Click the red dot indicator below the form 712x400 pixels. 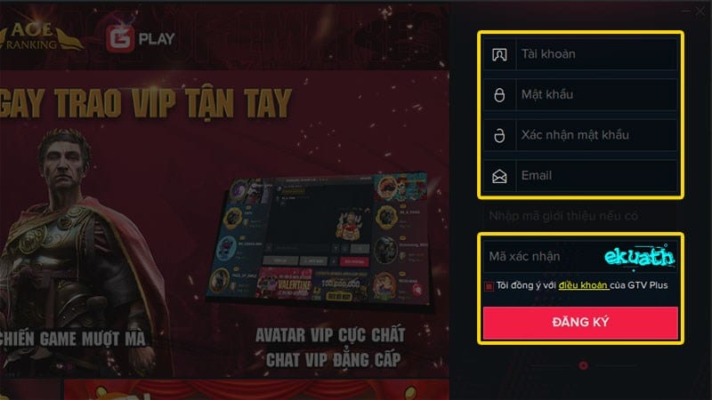(x=583, y=365)
